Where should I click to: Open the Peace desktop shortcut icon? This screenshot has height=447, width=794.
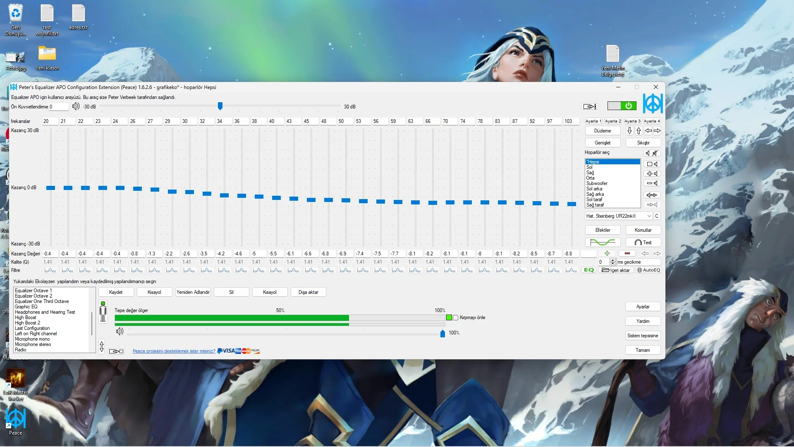click(16, 422)
